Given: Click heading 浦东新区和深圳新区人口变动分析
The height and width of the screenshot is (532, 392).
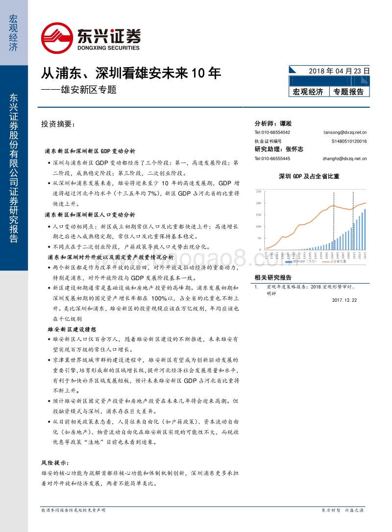Looking at the screenshot, I should tap(90, 215).
